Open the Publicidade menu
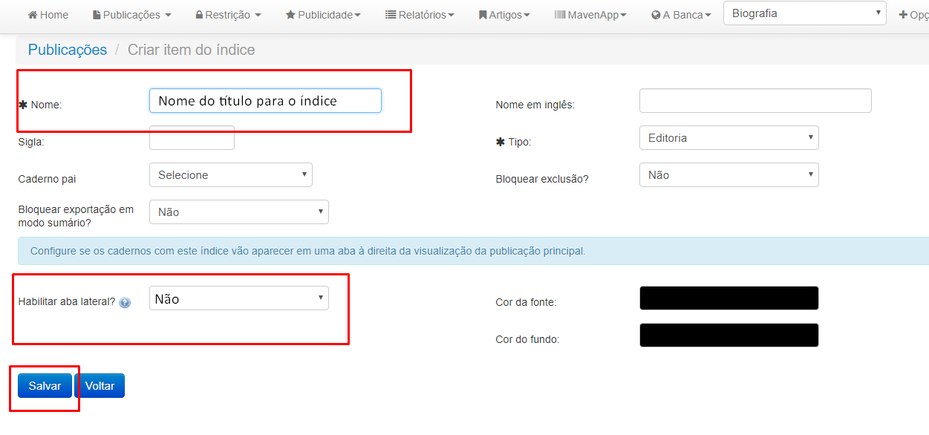Screen dimensions: 929x435 coord(323,15)
